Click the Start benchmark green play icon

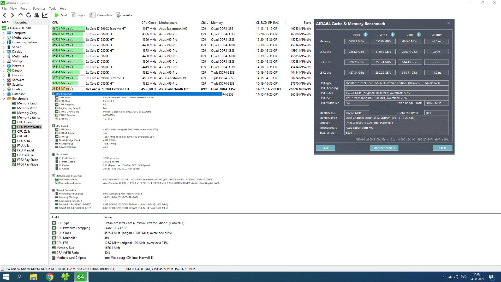[x=57, y=15]
